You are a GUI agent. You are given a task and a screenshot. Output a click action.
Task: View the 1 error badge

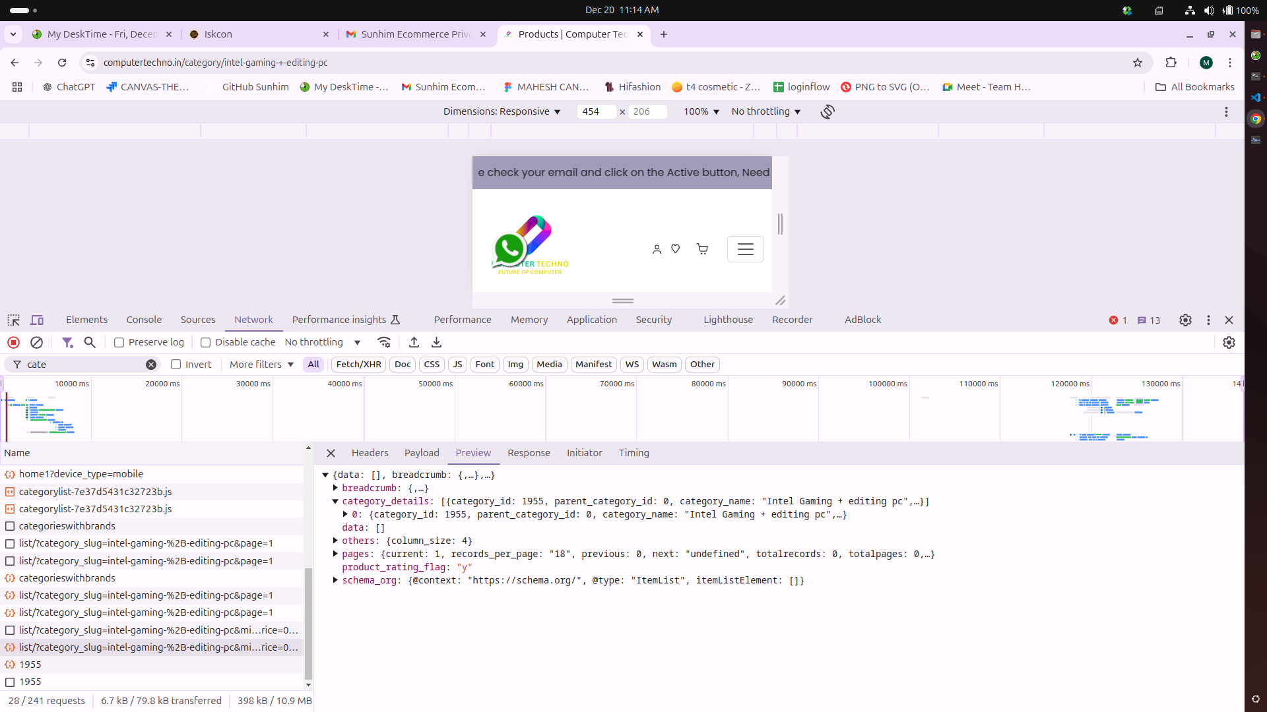click(x=1118, y=320)
